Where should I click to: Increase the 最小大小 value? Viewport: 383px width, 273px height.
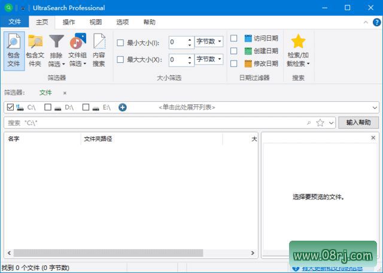[x=190, y=40]
